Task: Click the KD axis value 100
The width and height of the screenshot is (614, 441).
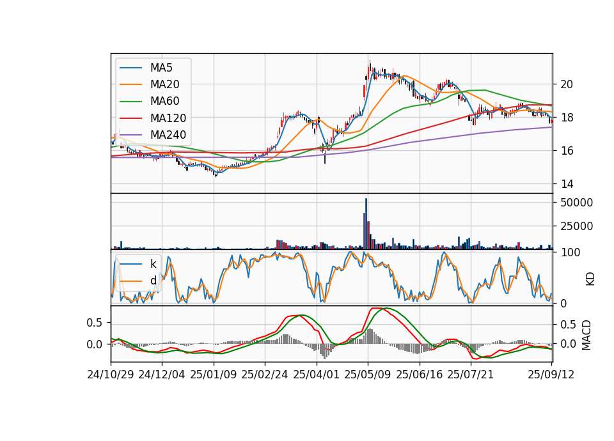Action: pos(570,252)
